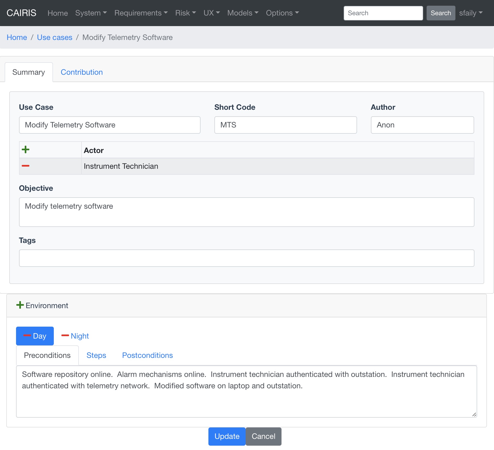Open the Models dropdown

(x=243, y=13)
